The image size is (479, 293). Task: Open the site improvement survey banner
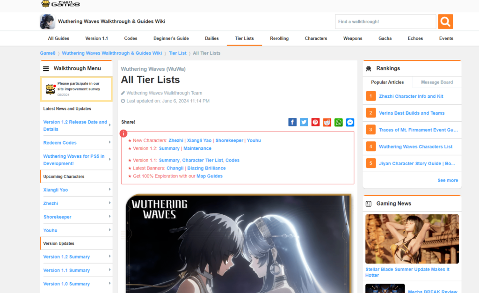[x=76, y=89]
